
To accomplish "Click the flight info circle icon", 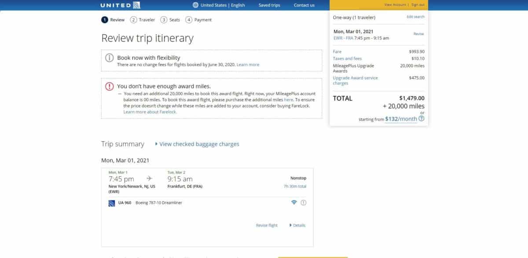I will [304, 203].
